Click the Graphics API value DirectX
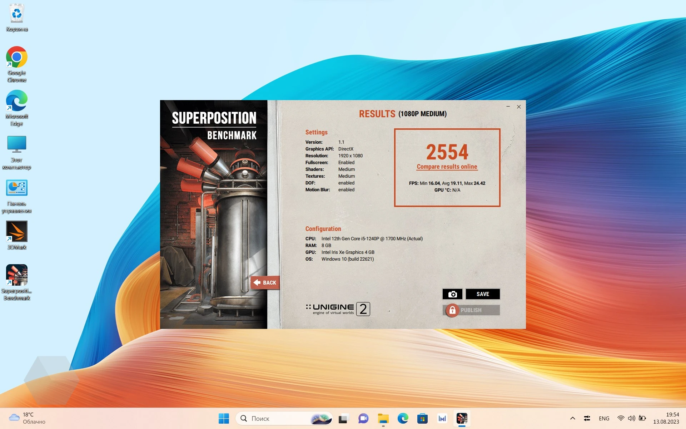686x429 pixels. 346,149
